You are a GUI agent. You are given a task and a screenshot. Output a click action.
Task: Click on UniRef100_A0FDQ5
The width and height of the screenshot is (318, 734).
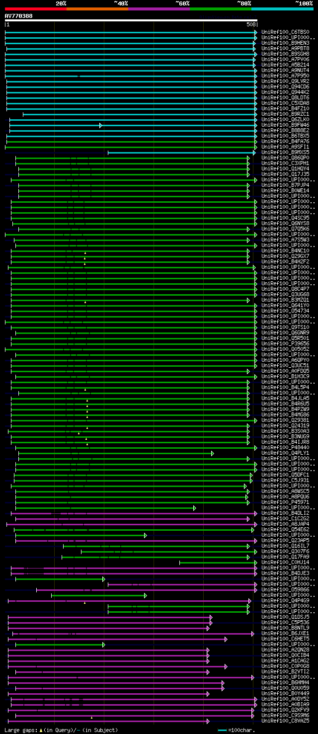285,371
